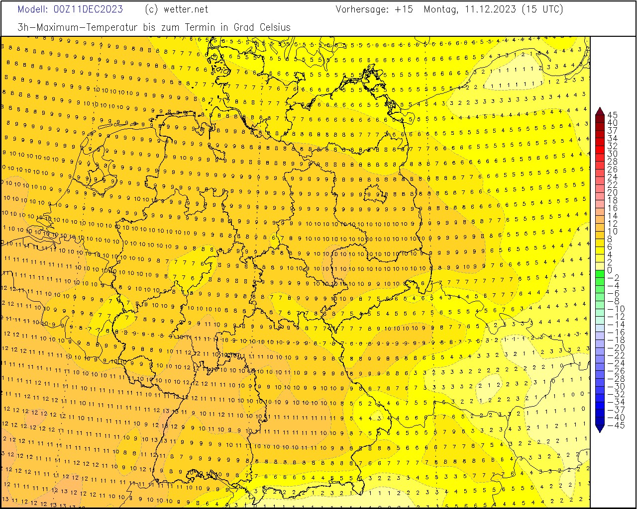Click the date Montag, 11.12.2023 (15 UTC)

pyautogui.click(x=493, y=9)
